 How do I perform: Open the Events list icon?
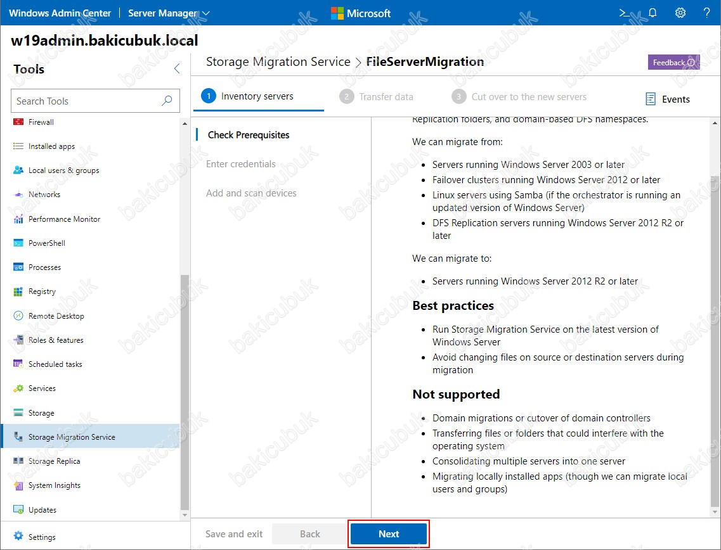point(651,99)
